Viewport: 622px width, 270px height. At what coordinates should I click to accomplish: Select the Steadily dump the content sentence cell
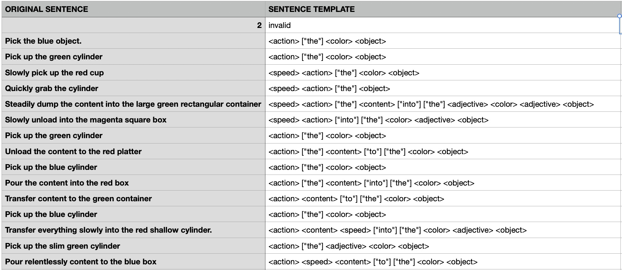[133, 104]
